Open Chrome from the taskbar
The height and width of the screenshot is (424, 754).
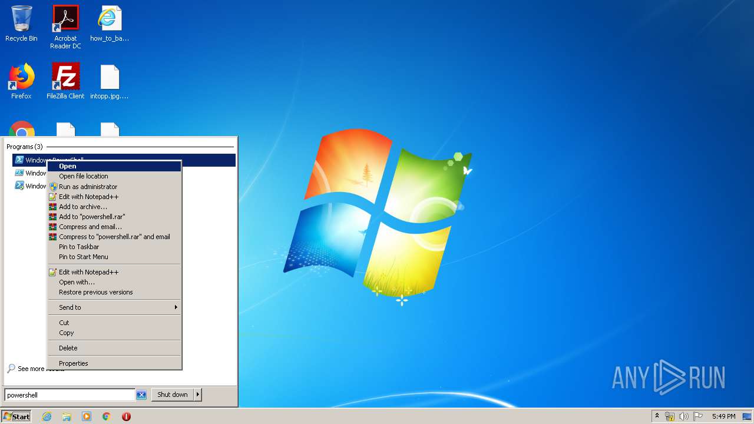[x=107, y=416]
